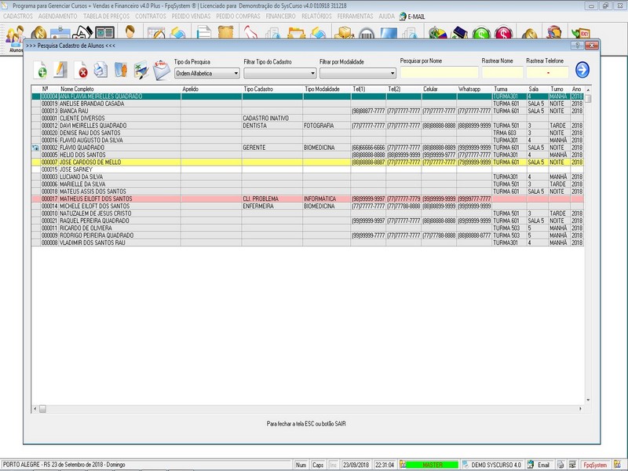Open the TABELA DE PREÇOS menu

click(x=106, y=16)
